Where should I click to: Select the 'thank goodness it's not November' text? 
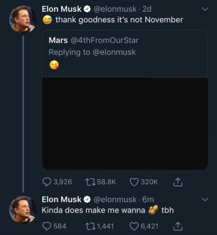point(119,20)
